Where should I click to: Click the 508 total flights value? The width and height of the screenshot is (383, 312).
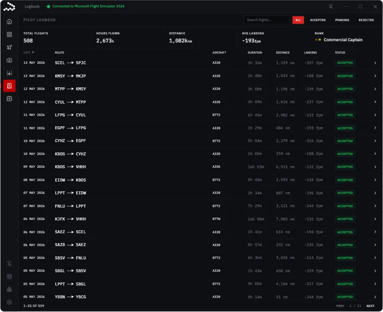point(28,41)
